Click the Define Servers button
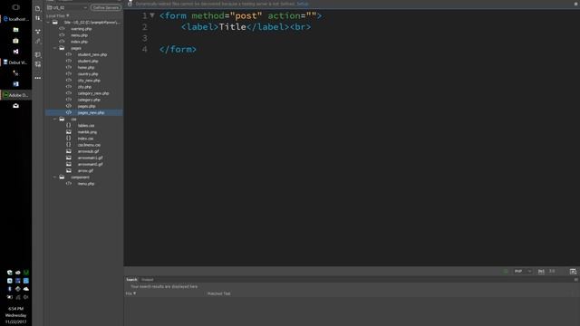This screenshot has width=580, height=326. tap(106, 7)
